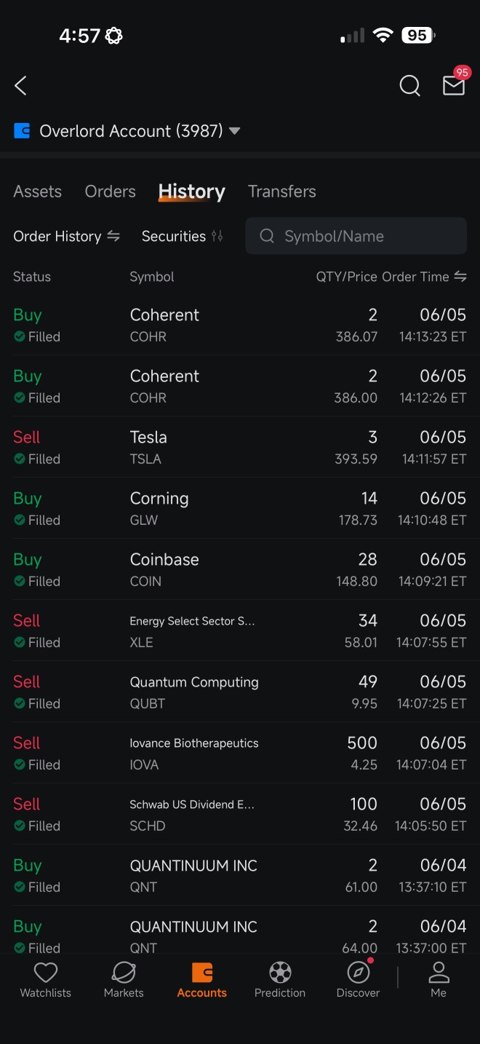This screenshot has height=1044, width=480.
Task: Tap the back arrow icon
Action: pos(20,86)
